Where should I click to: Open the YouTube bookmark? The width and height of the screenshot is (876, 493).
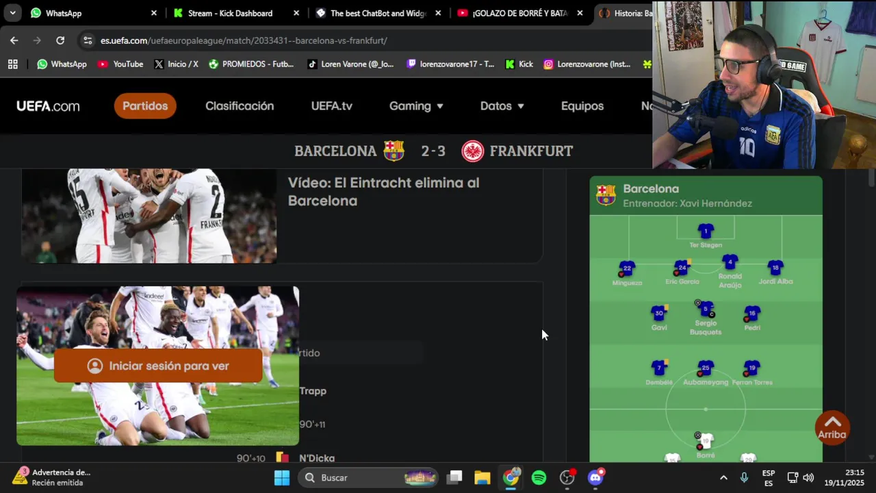click(120, 64)
